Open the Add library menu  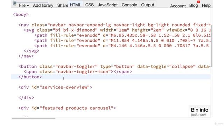pos(43,6)
